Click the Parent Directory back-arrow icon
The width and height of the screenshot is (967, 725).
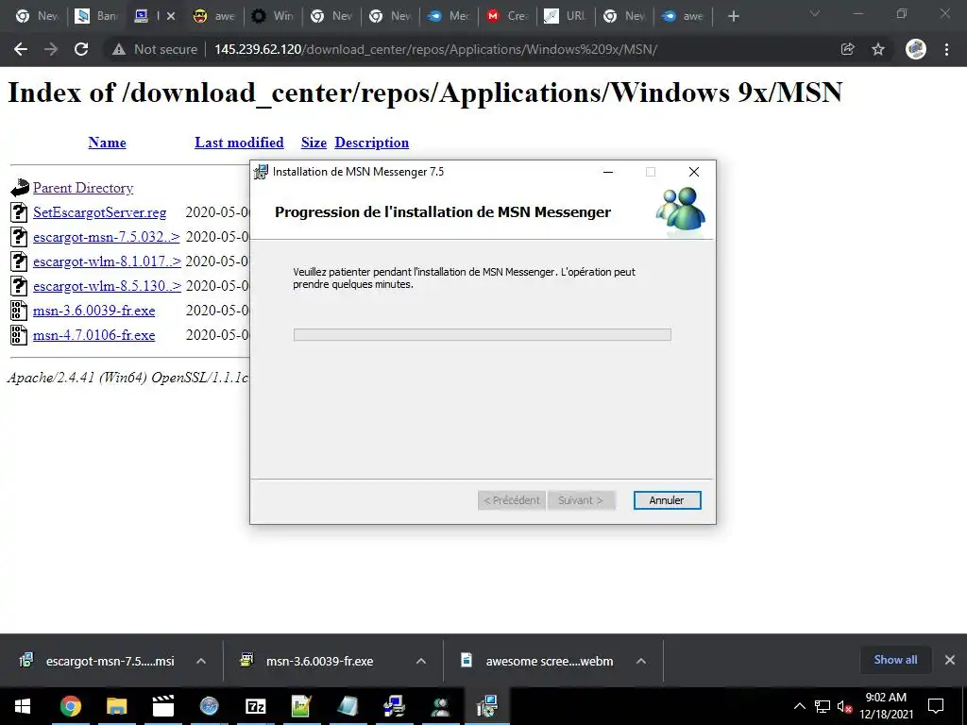(20, 188)
